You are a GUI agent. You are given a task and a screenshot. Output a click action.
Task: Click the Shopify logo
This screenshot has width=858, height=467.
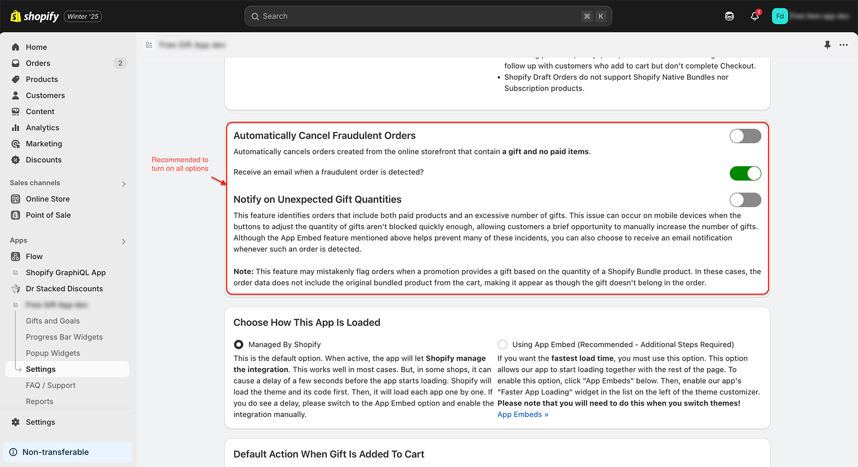[x=34, y=16]
